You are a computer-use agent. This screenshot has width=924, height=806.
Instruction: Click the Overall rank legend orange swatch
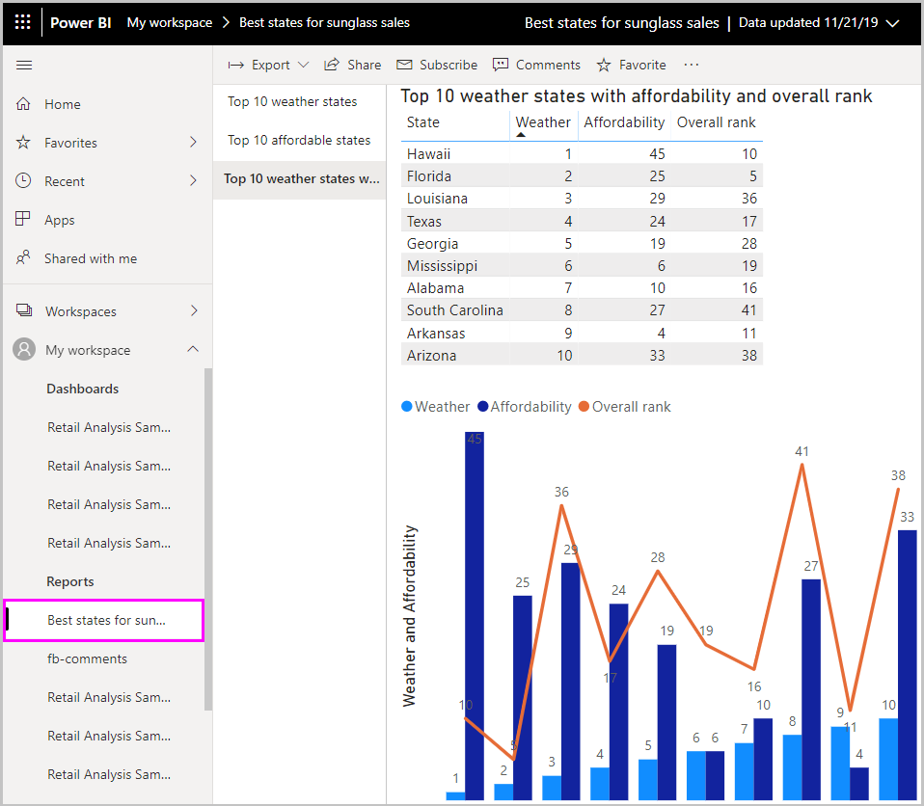pos(584,407)
